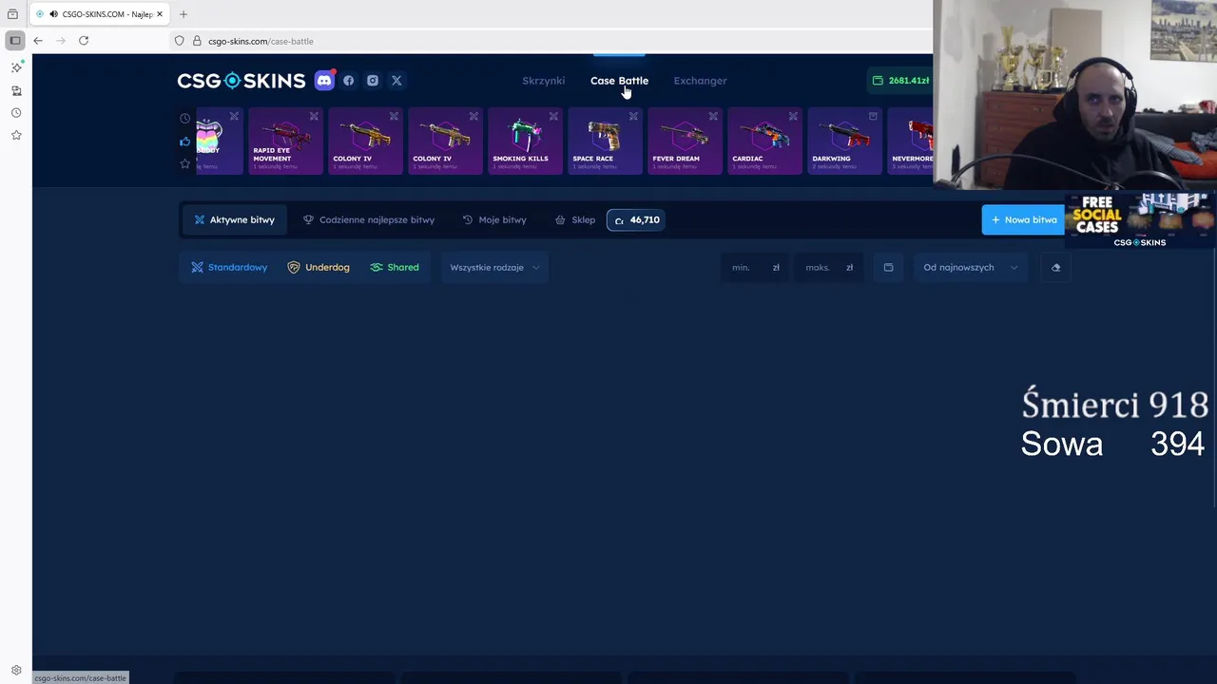
Task: Switch to Moje bitwy tab
Action: 493,219
